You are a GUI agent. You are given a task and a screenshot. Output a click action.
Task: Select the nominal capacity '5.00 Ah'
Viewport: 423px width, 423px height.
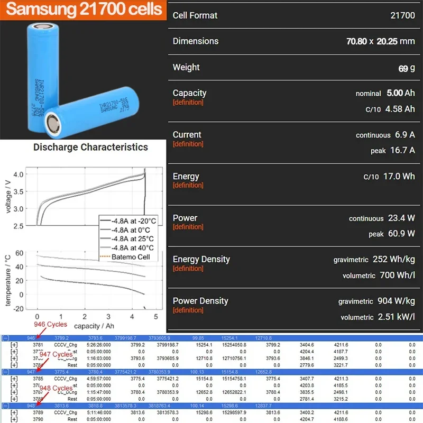tap(401, 93)
